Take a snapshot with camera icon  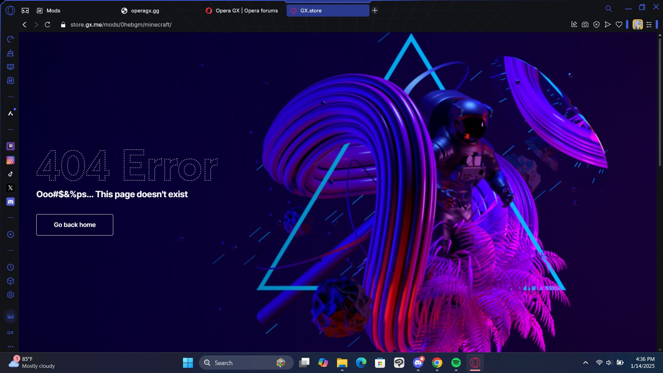(x=585, y=25)
